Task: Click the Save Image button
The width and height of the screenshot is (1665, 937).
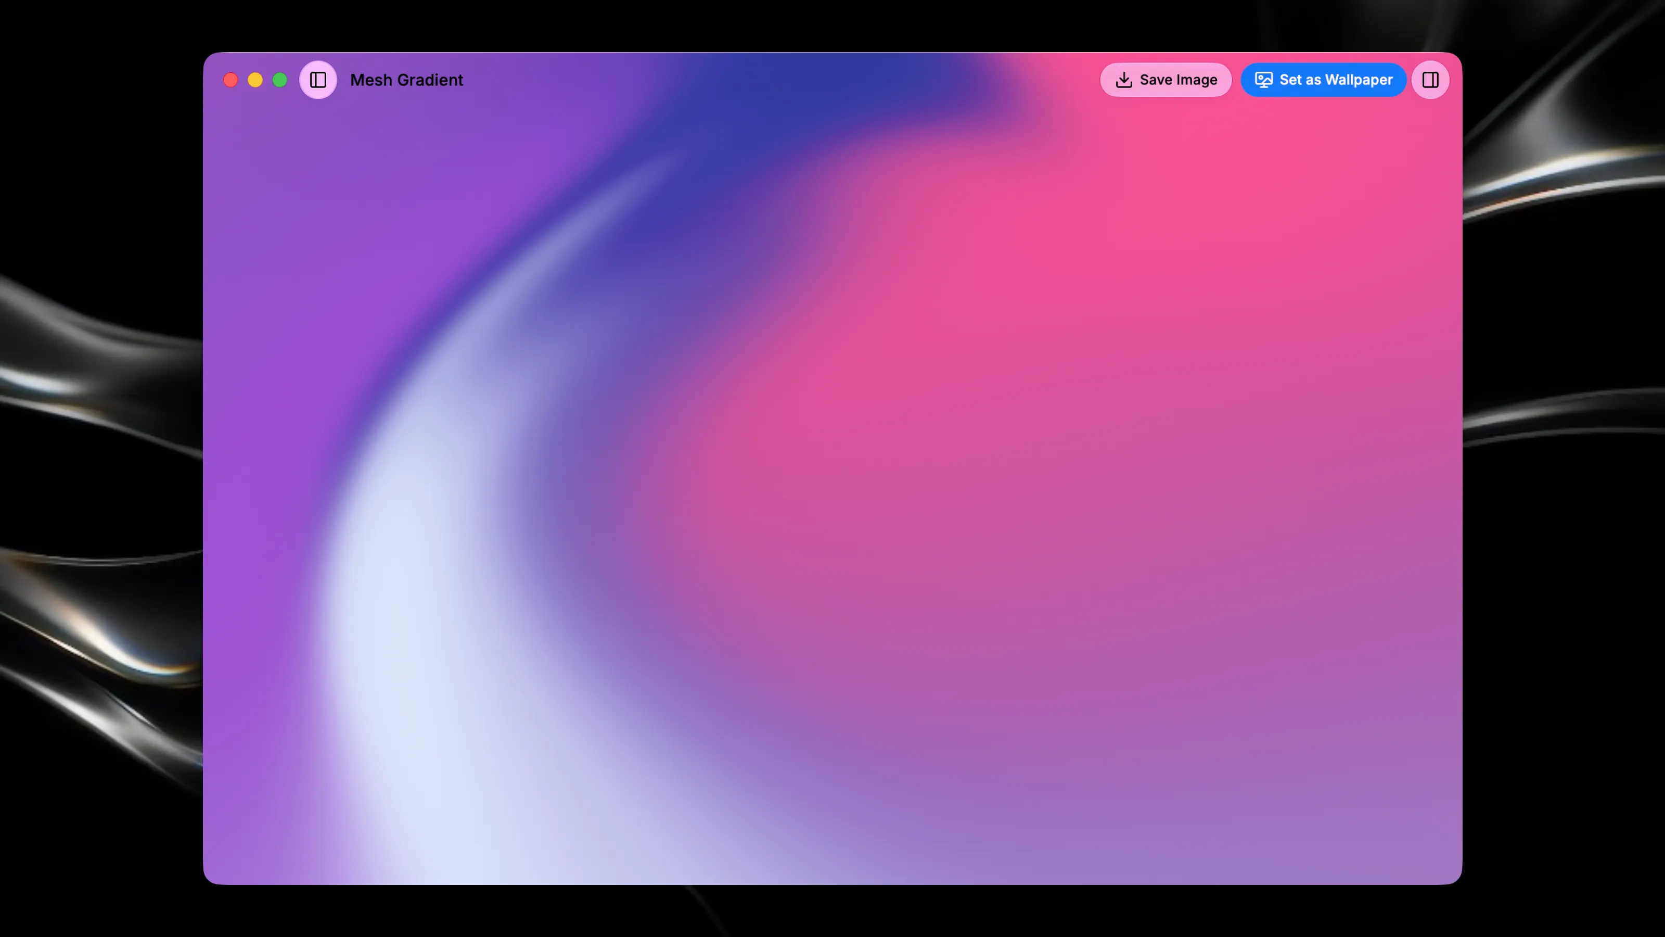Action: pyautogui.click(x=1165, y=80)
